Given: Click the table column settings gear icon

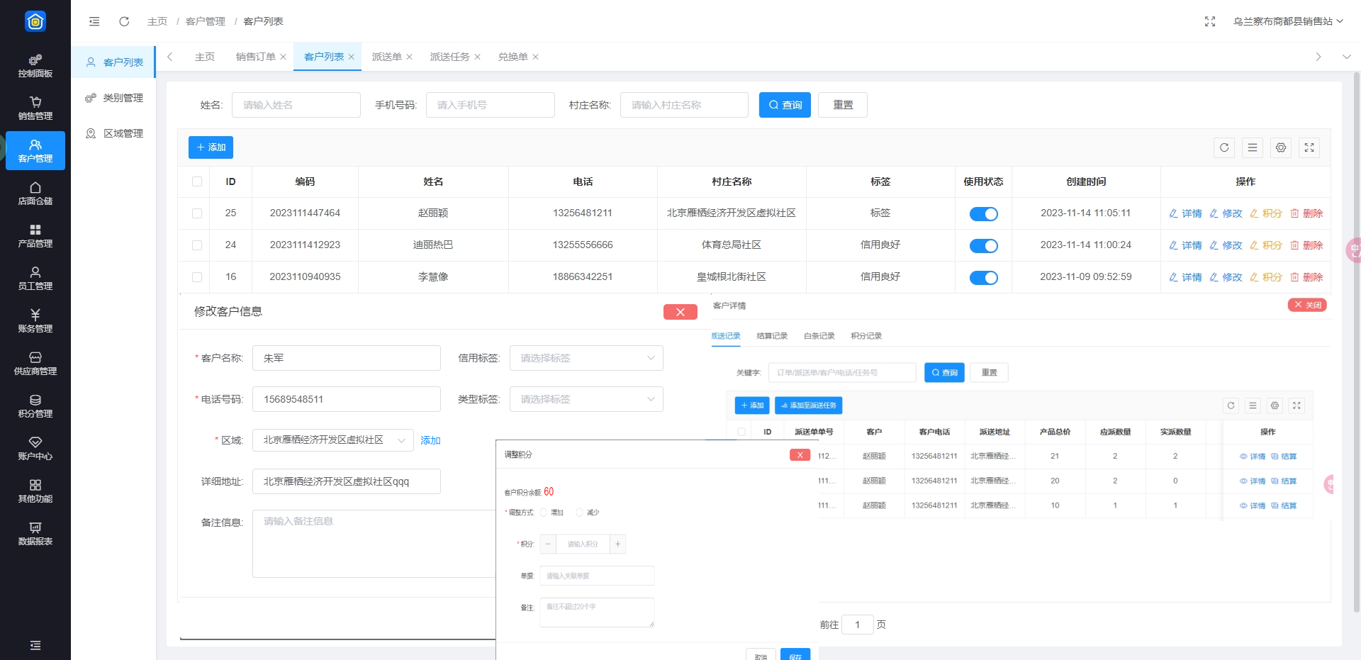Looking at the screenshot, I should [x=1280, y=147].
